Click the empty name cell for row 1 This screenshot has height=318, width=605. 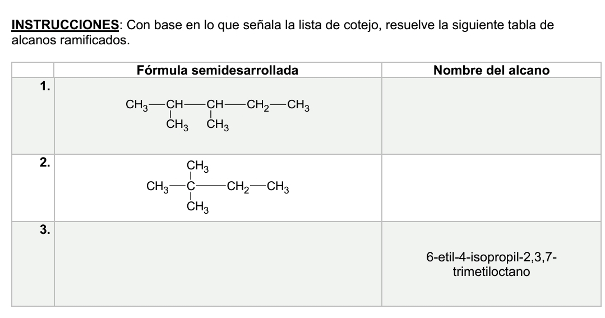491,116
